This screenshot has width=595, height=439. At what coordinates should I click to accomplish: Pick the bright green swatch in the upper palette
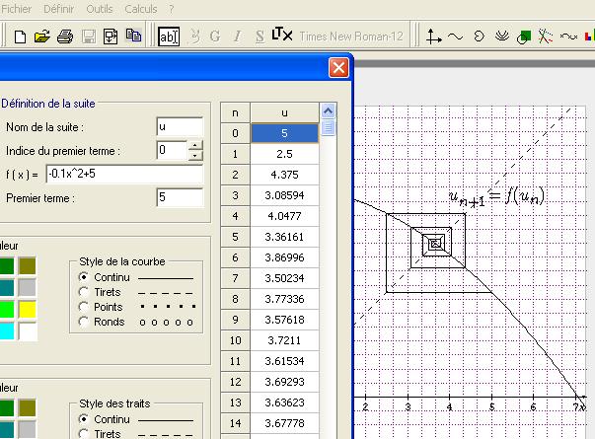7,309
